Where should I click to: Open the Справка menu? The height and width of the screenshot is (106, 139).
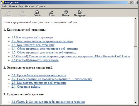[x=41, y=6]
